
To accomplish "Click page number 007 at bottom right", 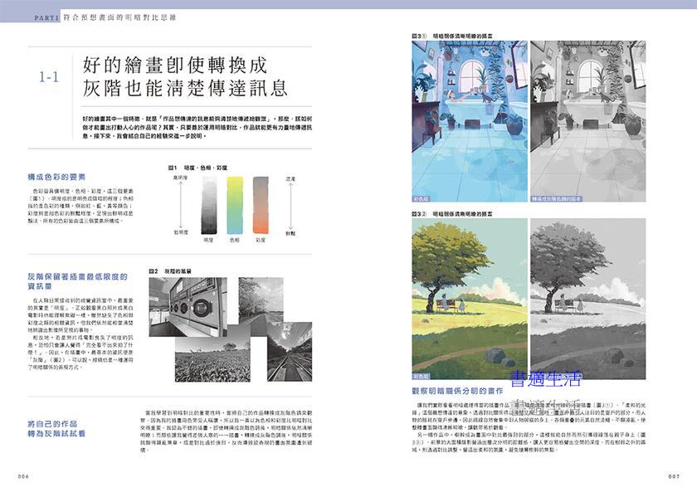I will point(673,476).
